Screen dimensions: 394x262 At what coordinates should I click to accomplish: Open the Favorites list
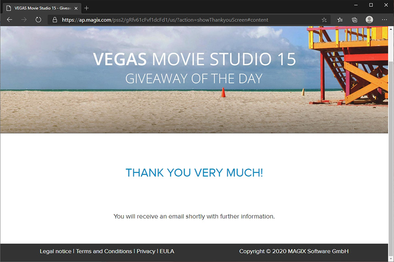click(340, 20)
